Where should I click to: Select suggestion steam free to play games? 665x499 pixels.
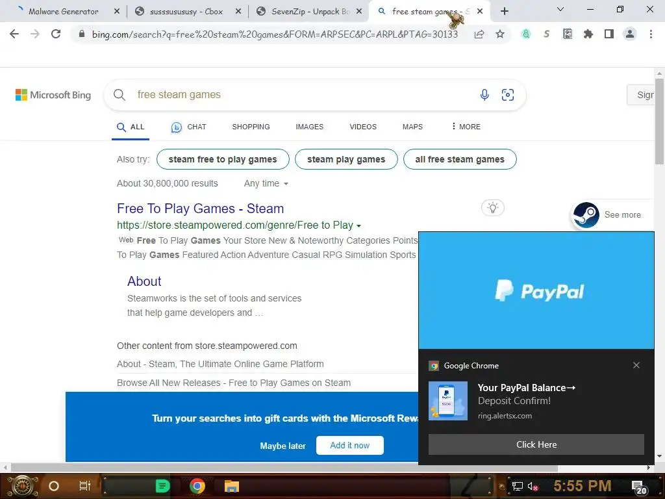pyautogui.click(x=223, y=160)
